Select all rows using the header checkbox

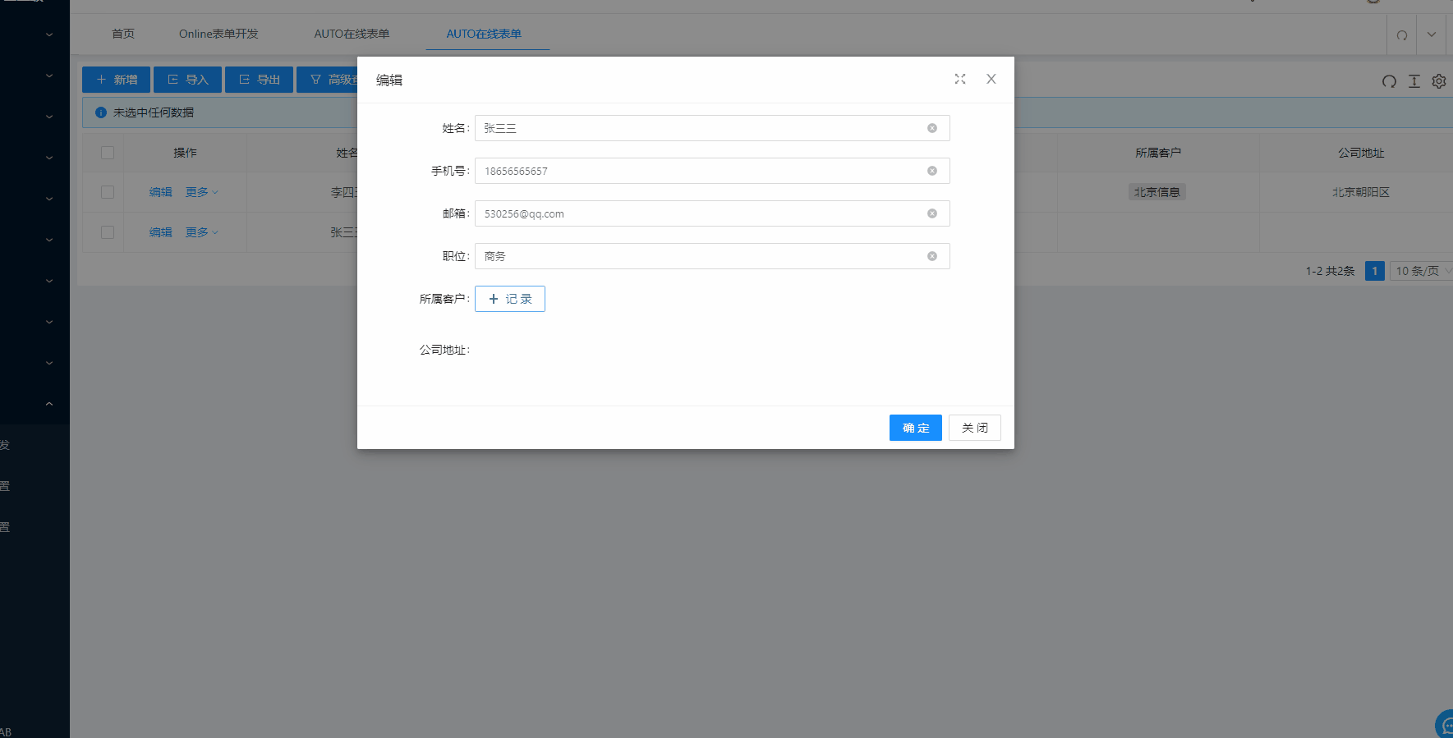[x=108, y=153]
